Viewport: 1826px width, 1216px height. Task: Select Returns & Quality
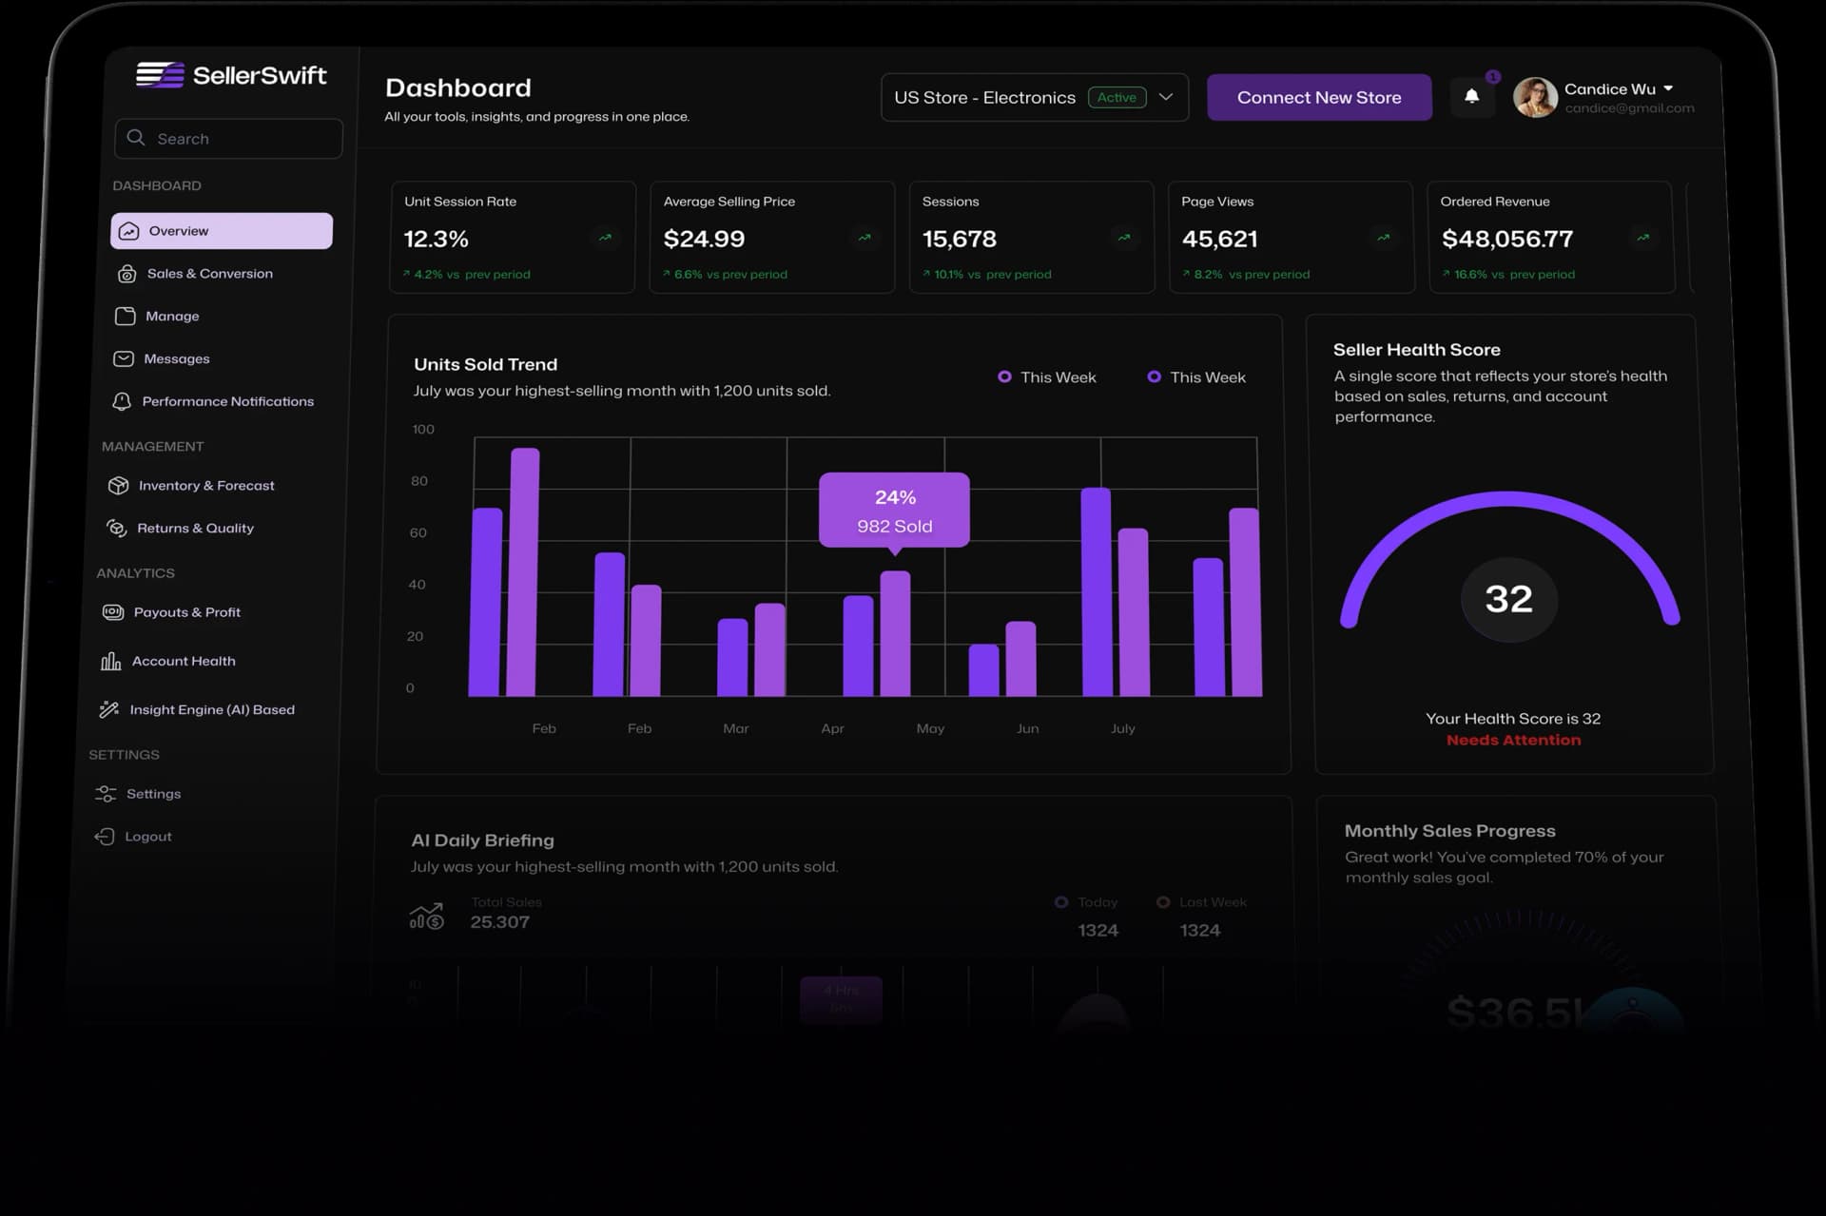(x=195, y=528)
